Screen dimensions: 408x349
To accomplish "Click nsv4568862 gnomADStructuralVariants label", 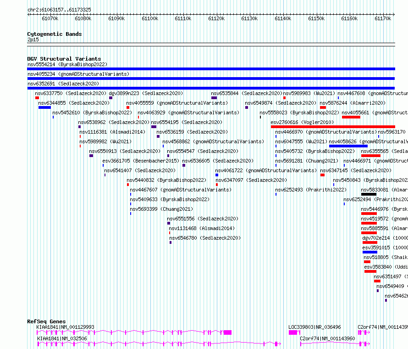I will tap(213, 141).
